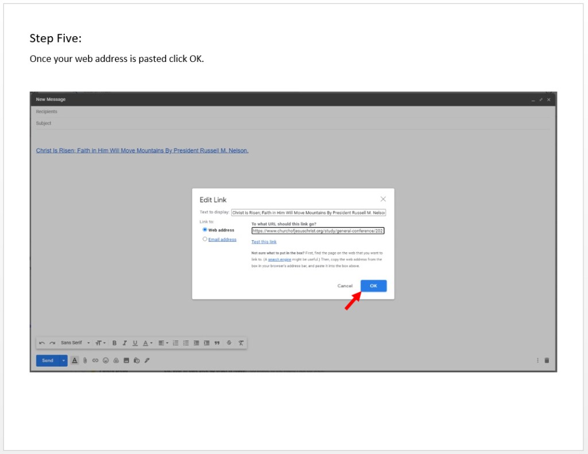Screen dimensions: 588x454
Task: Select the Email address radio button
Action: click(x=205, y=240)
